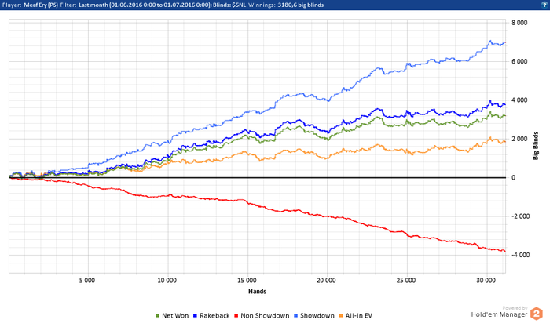Click the -4 000 big blinds axis label
The width and height of the screenshot is (550, 323).
(x=519, y=255)
